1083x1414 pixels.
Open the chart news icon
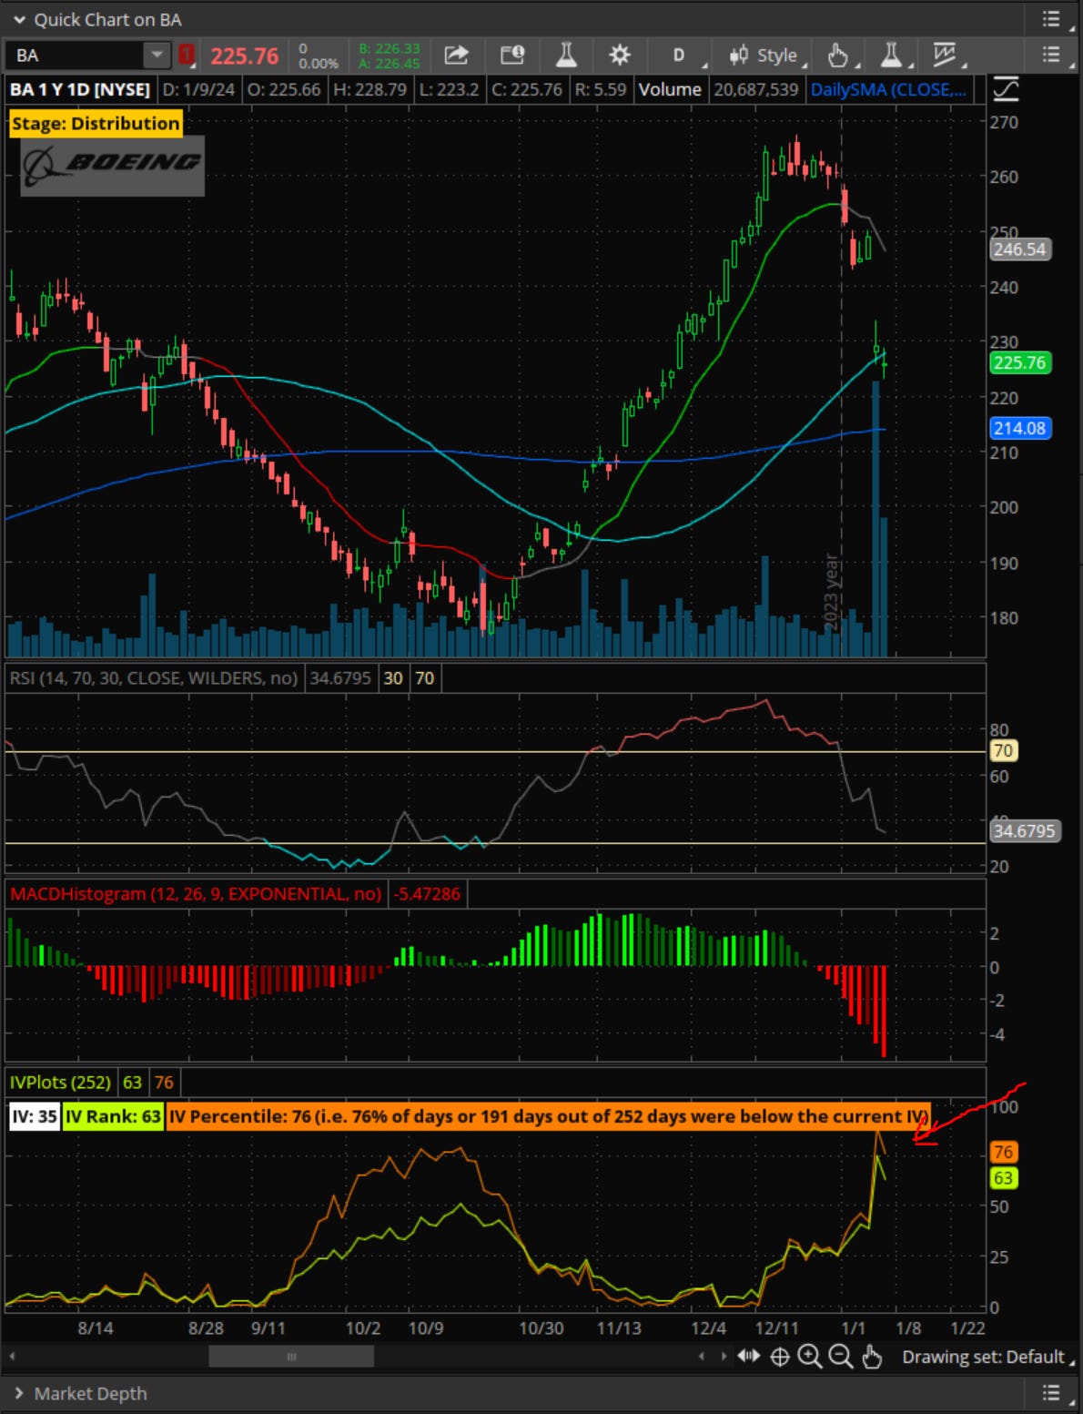point(512,55)
